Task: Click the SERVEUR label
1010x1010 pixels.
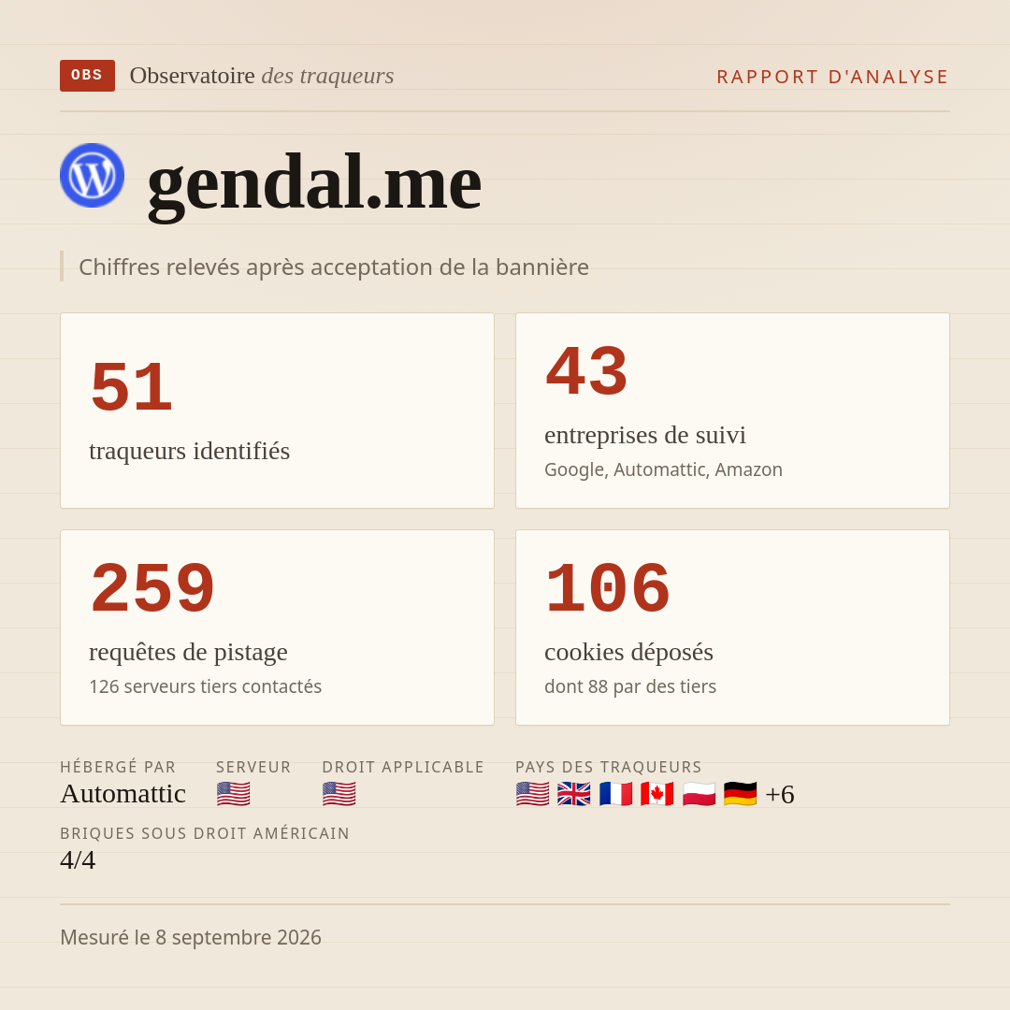Action: pyautogui.click(x=253, y=767)
